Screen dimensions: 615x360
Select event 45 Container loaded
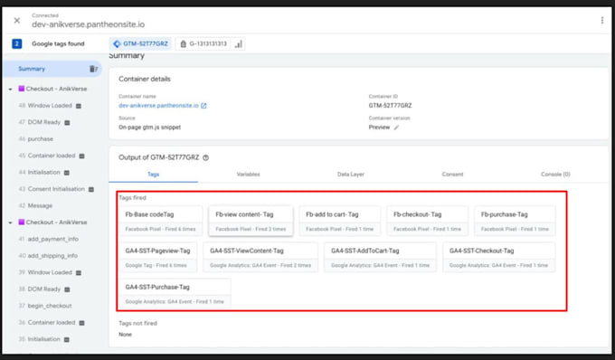pyautogui.click(x=47, y=156)
